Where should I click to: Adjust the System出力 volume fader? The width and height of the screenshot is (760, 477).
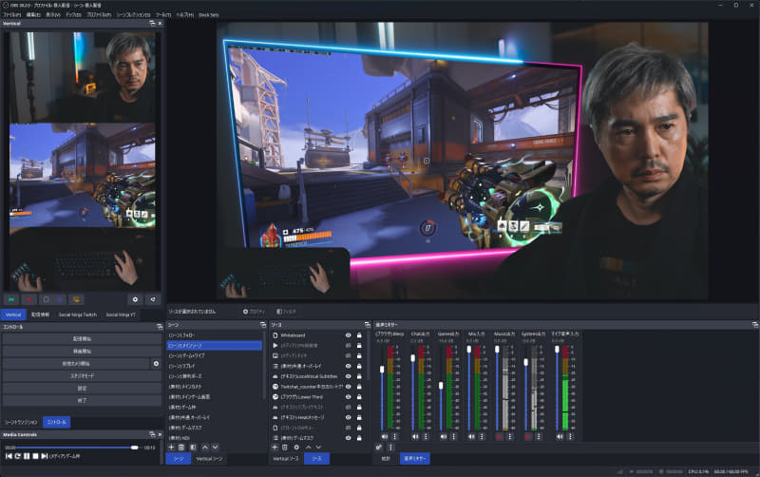point(526,363)
